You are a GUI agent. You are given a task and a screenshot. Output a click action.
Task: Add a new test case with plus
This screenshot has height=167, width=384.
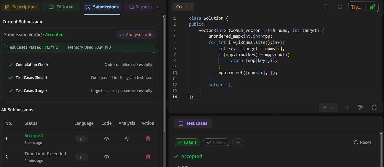point(238,142)
